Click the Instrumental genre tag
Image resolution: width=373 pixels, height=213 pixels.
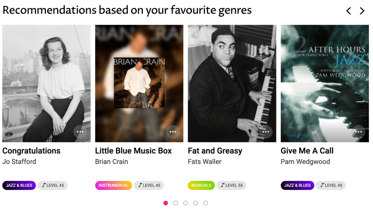pos(113,185)
